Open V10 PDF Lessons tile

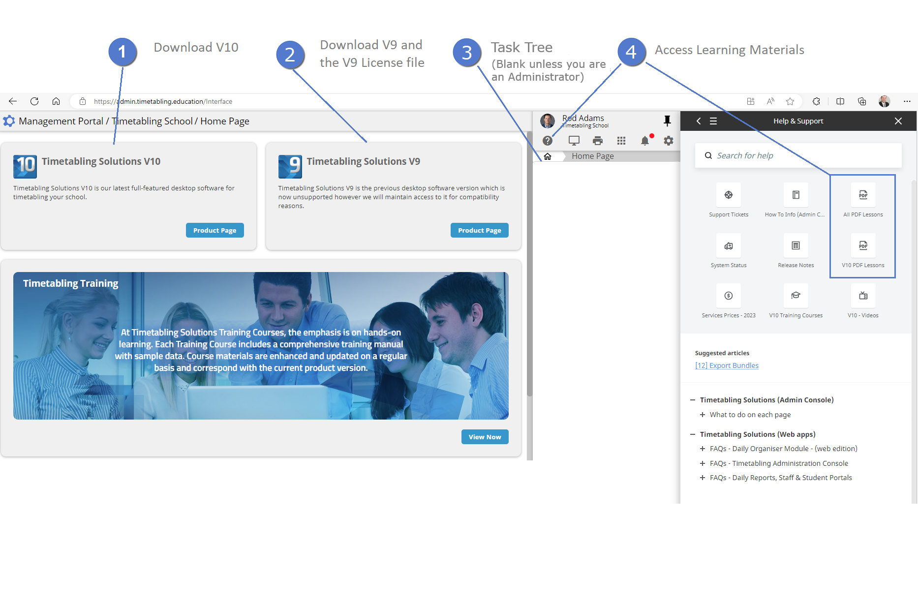coord(863,251)
